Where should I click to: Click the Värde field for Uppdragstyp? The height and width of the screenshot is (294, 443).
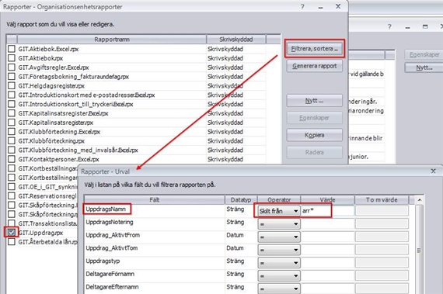[327, 263]
